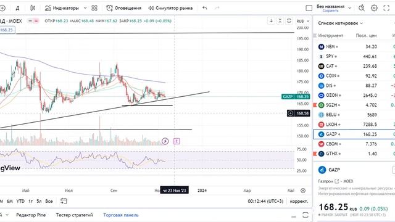Screen dimensions: 395x222
Task: Click the GAZP logo in details panel
Action: [x=322, y=170]
